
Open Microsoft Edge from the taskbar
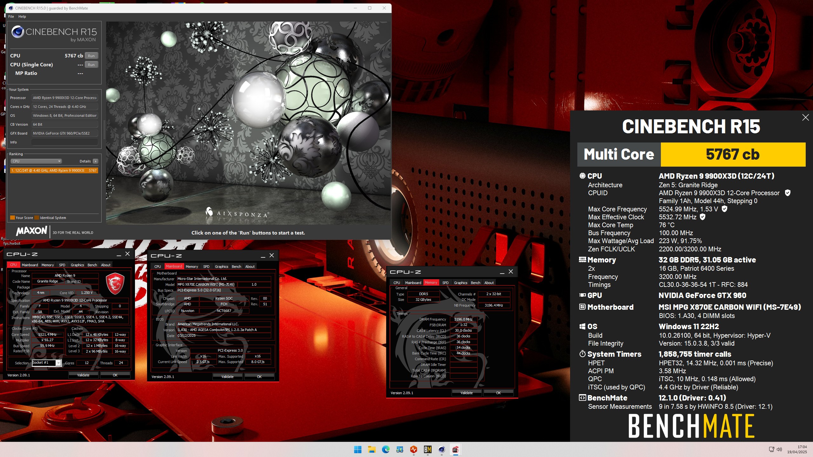pos(386,449)
